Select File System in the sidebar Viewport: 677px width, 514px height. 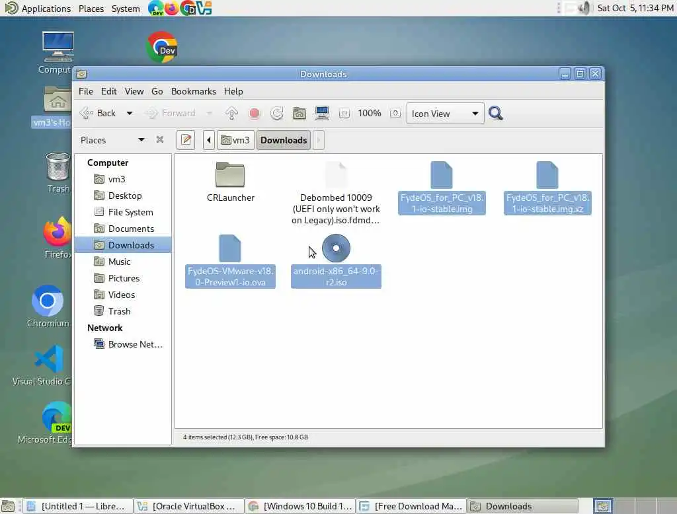(123, 212)
